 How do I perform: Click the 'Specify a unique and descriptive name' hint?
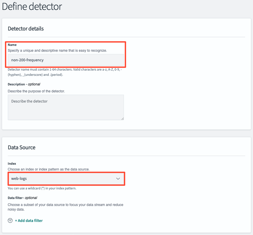click(x=57, y=51)
